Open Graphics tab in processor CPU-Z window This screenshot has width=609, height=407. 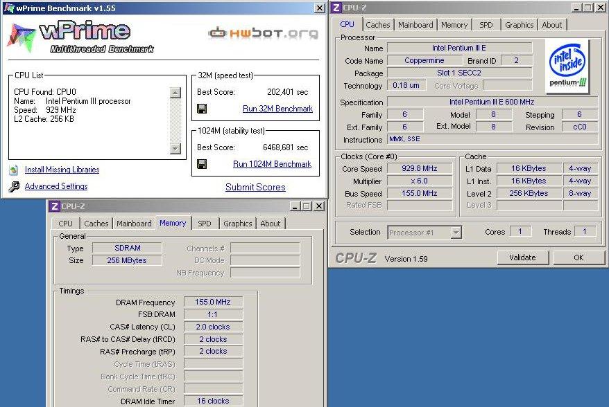click(520, 25)
